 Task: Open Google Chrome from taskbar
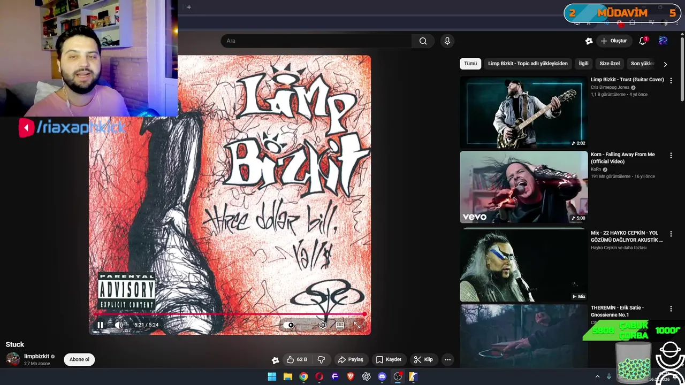click(303, 376)
